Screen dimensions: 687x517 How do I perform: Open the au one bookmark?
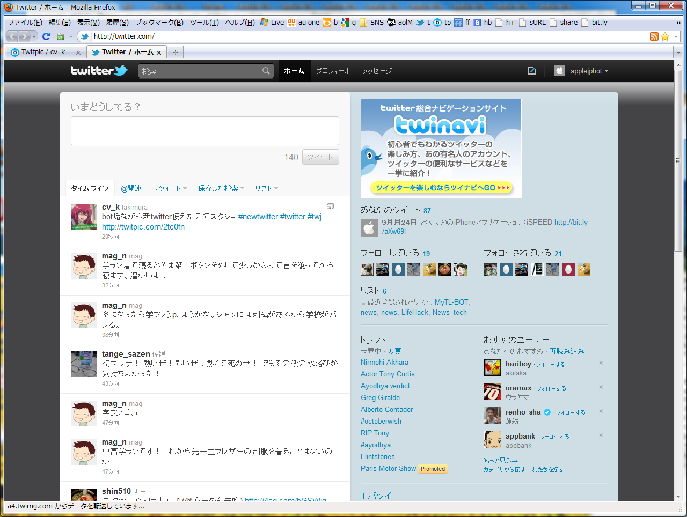(303, 22)
